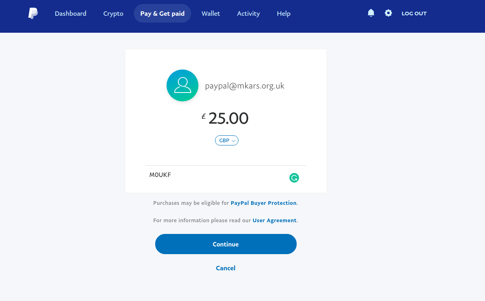Image resolution: width=485 pixels, height=301 pixels.
Task: Open the Wallet page
Action: pyautogui.click(x=211, y=13)
